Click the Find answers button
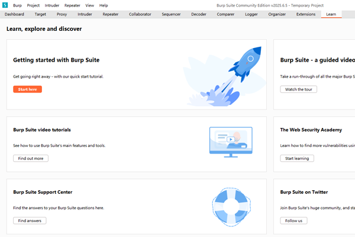 pyautogui.click(x=30, y=220)
